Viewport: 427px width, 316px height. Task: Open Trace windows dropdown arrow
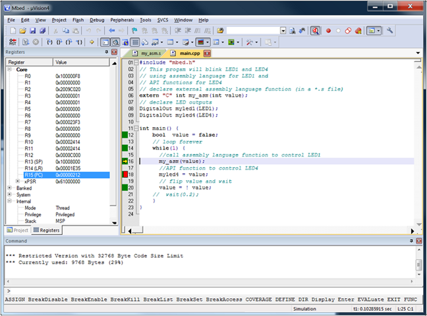click(223, 42)
